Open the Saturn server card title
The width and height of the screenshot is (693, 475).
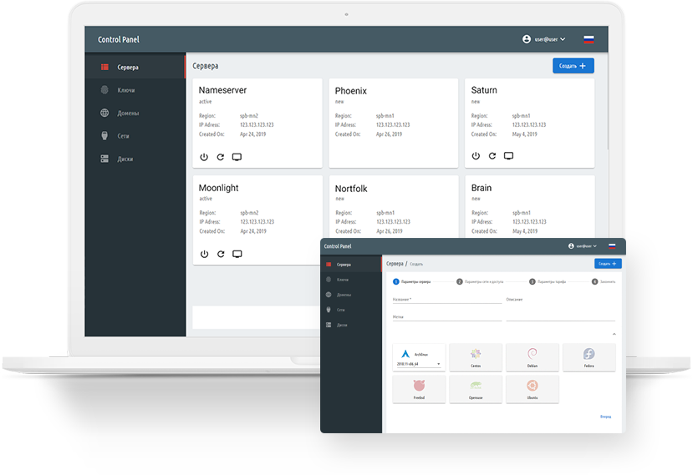[484, 90]
